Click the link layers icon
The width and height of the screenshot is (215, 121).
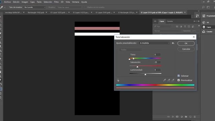168,117
